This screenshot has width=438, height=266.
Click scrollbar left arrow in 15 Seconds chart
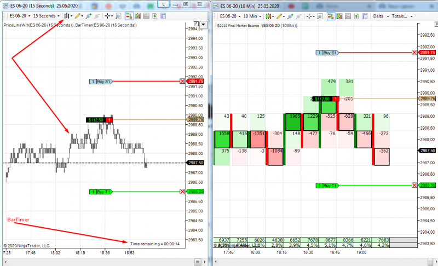pyautogui.click(x=5, y=262)
